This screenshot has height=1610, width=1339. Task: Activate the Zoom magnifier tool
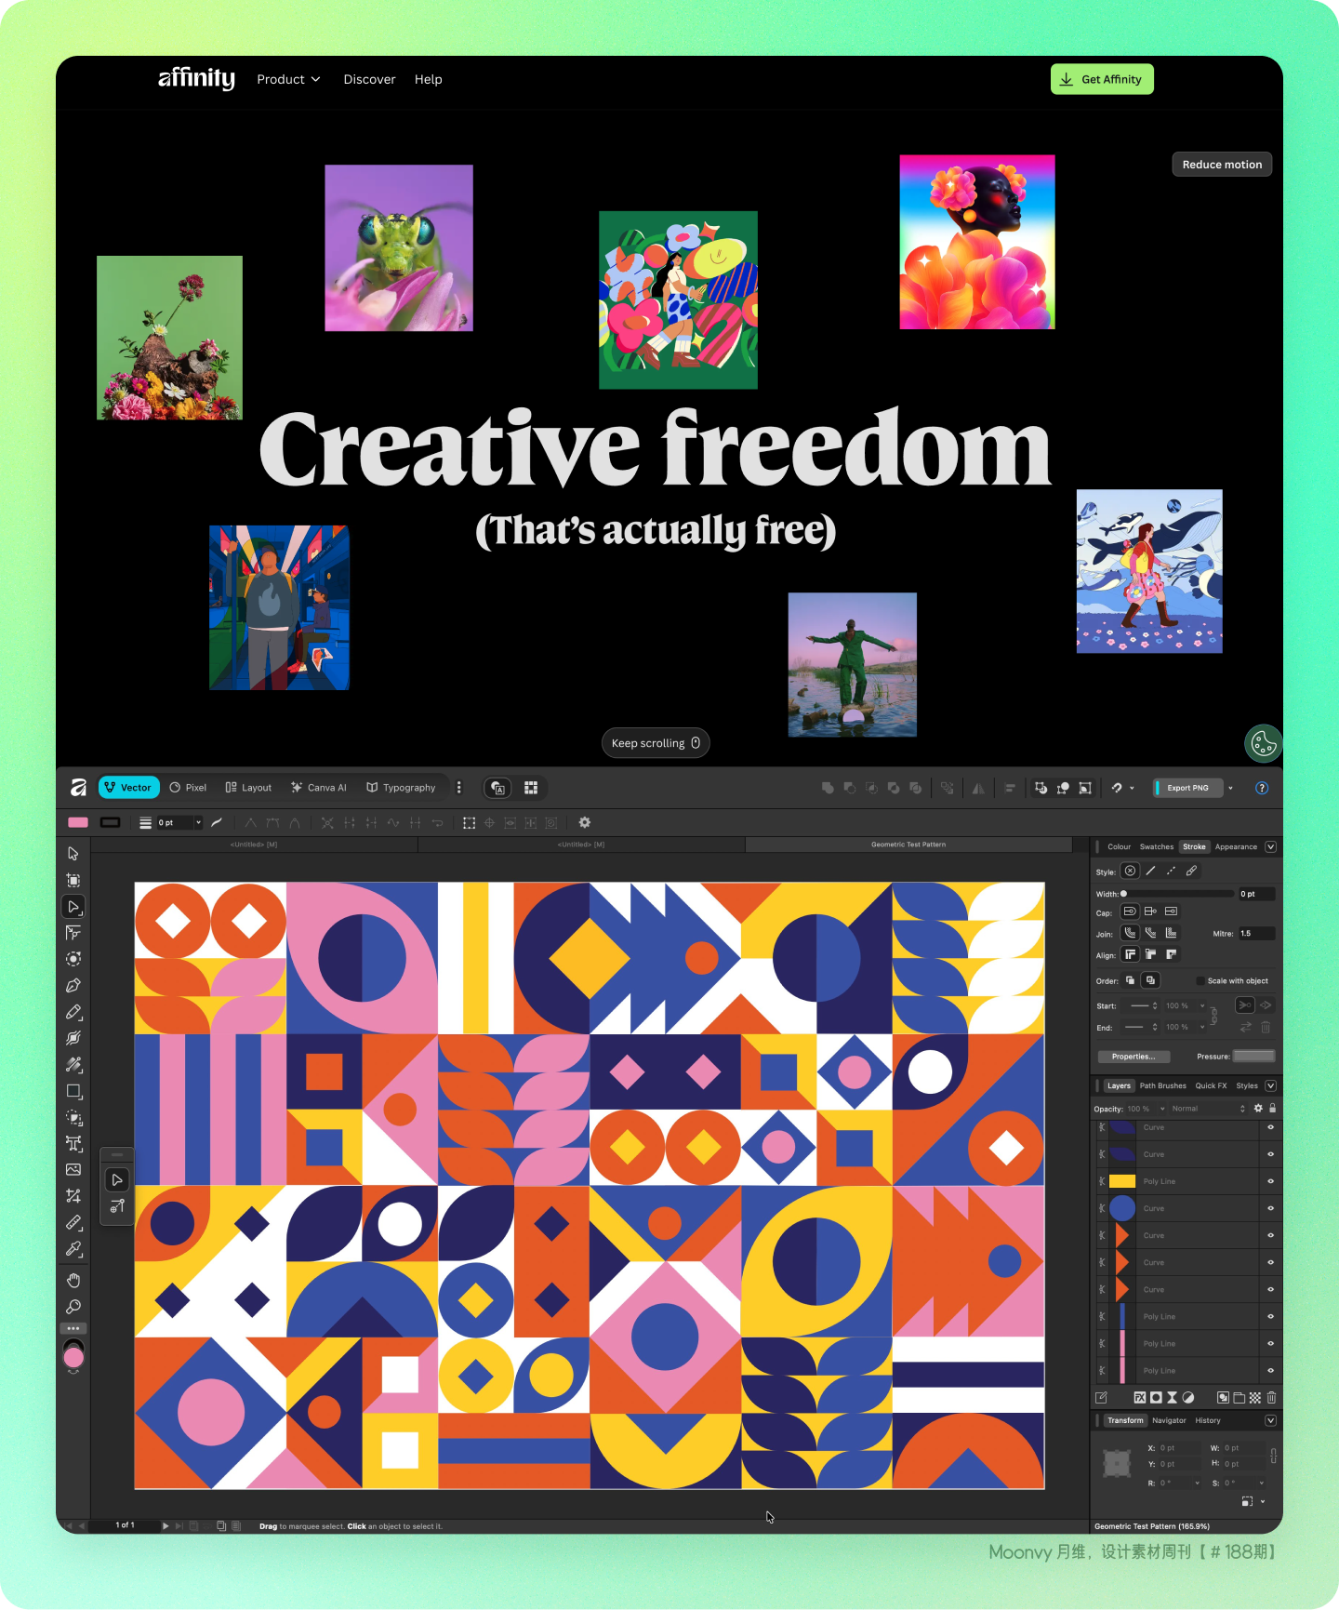(x=73, y=1307)
